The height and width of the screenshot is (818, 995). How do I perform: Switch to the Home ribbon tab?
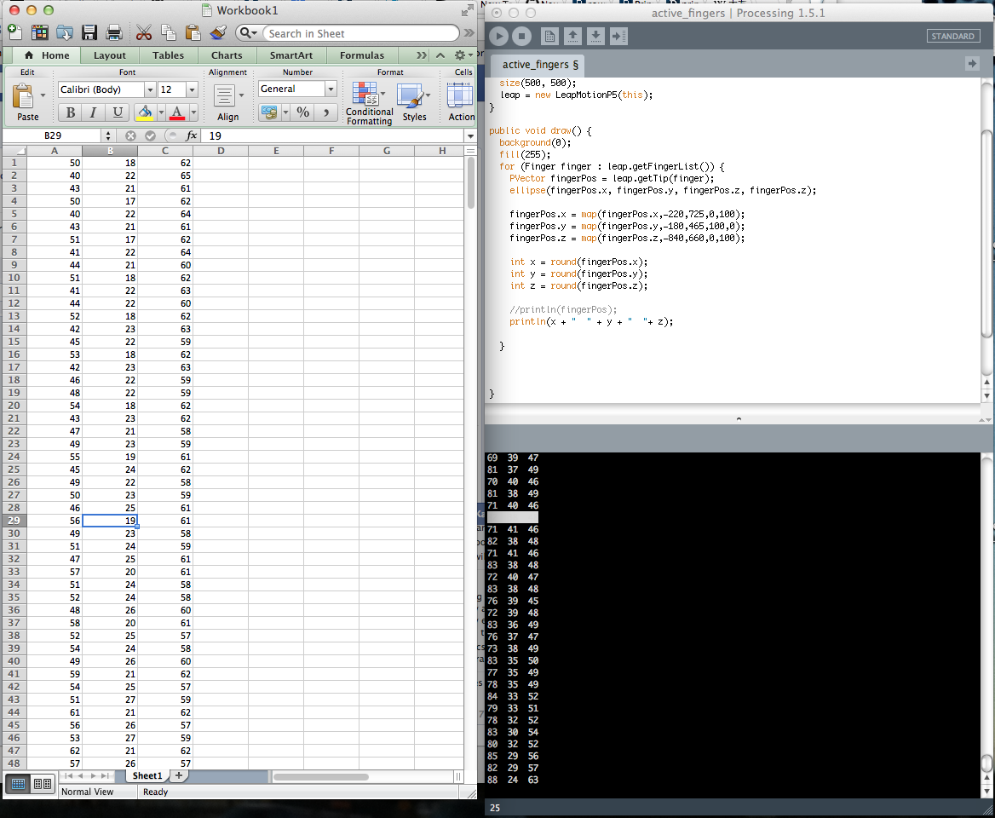(x=47, y=55)
